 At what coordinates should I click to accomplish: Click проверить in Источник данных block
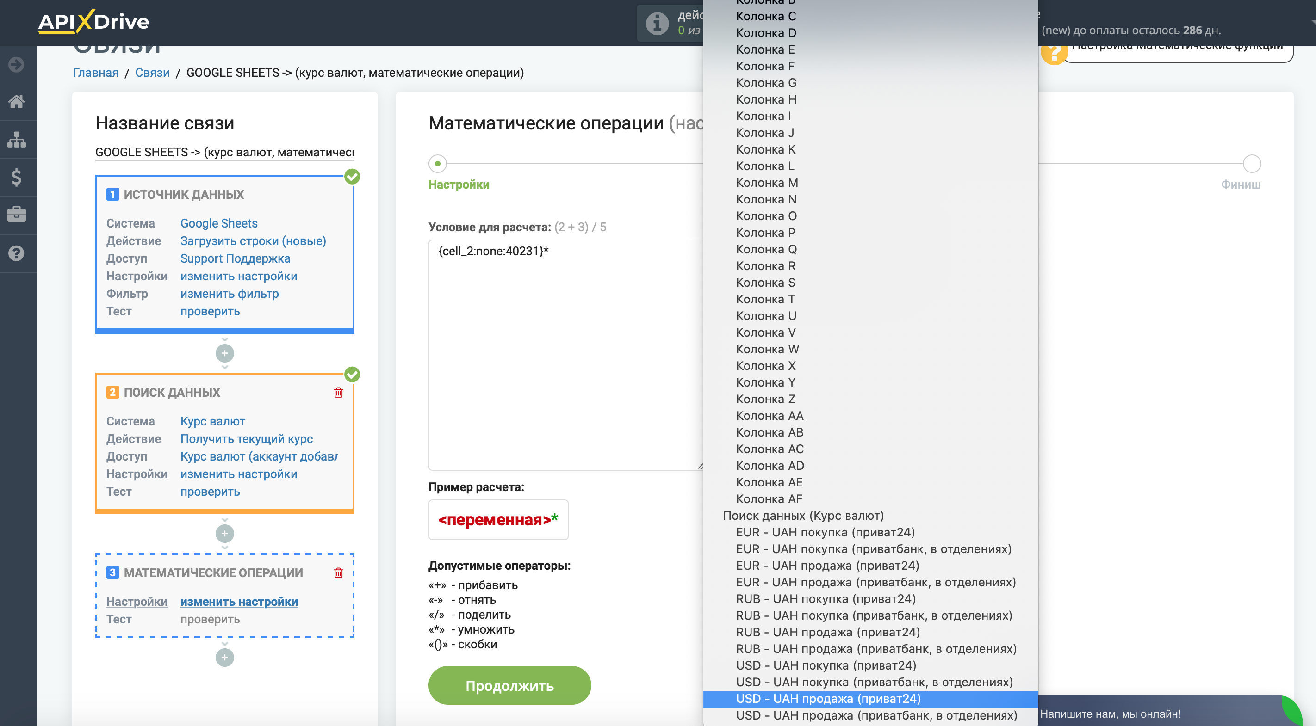pyautogui.click(x=210, y=311)
